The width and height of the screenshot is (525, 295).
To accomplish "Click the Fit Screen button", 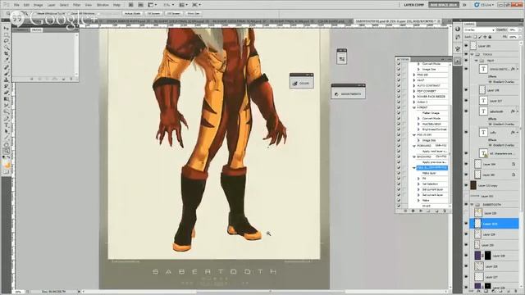I will 153,13.
